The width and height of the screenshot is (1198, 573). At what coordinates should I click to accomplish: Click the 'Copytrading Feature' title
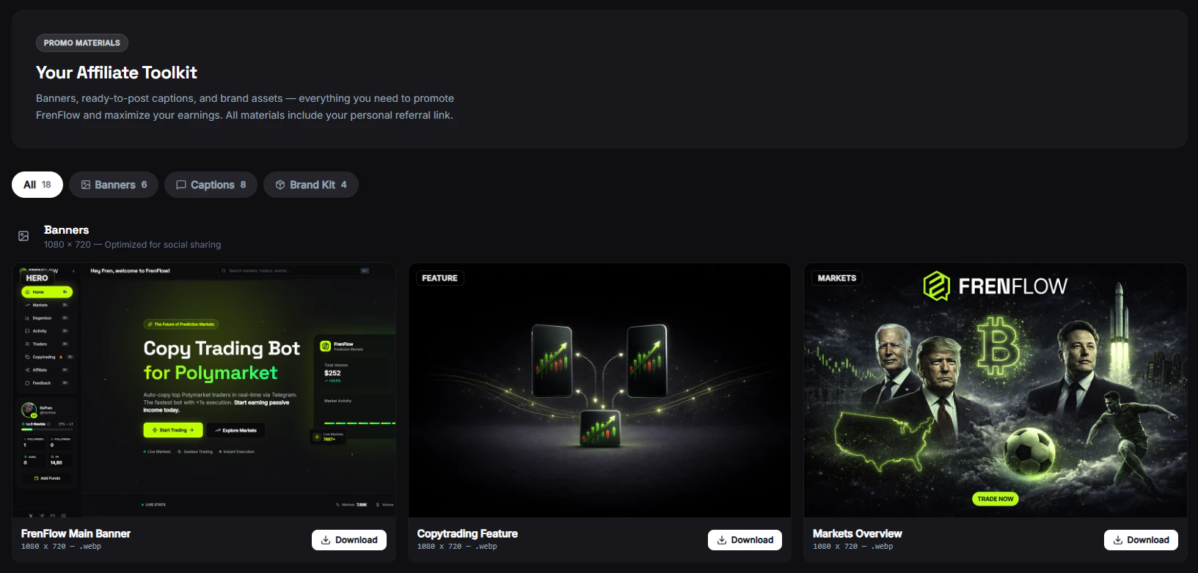pos(467,533)
